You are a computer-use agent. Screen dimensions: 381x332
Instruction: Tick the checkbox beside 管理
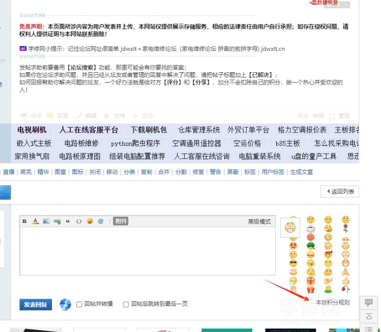[x=333, y=116]
